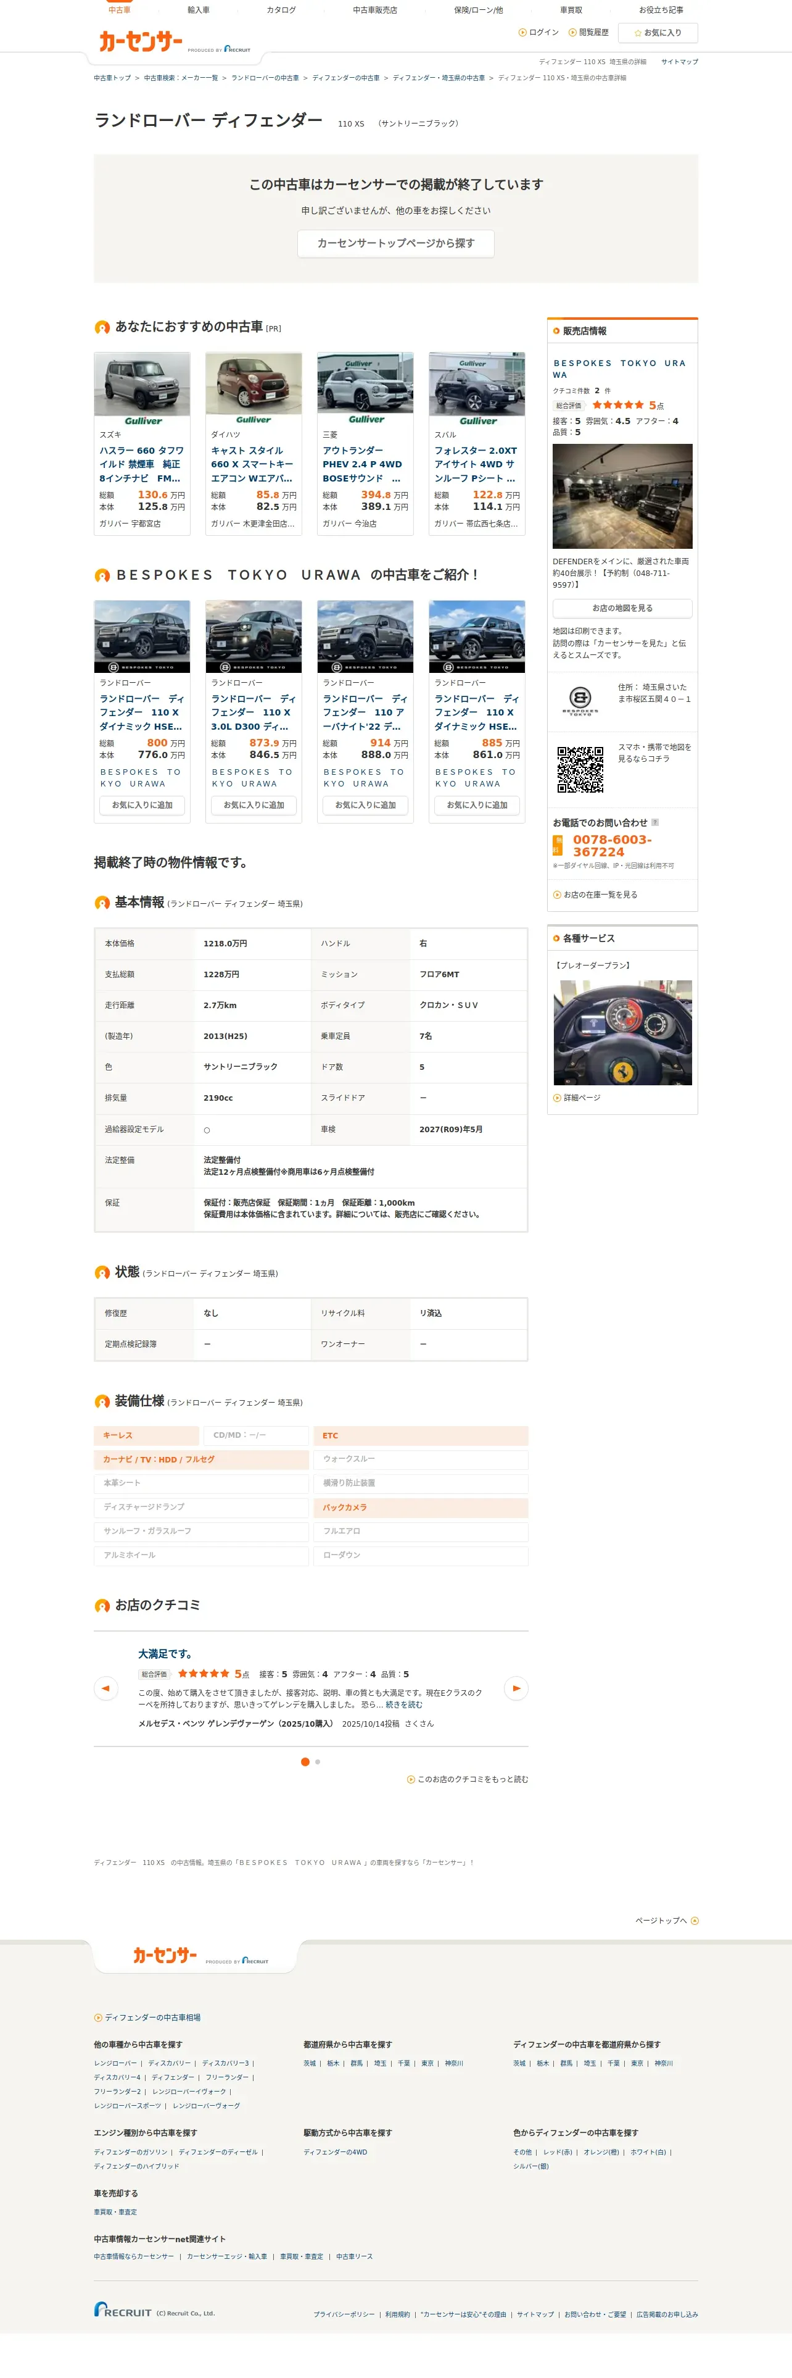Add 885万円 Defender to favorites
Screen dimensions: 792x2378
coord(477,805)
